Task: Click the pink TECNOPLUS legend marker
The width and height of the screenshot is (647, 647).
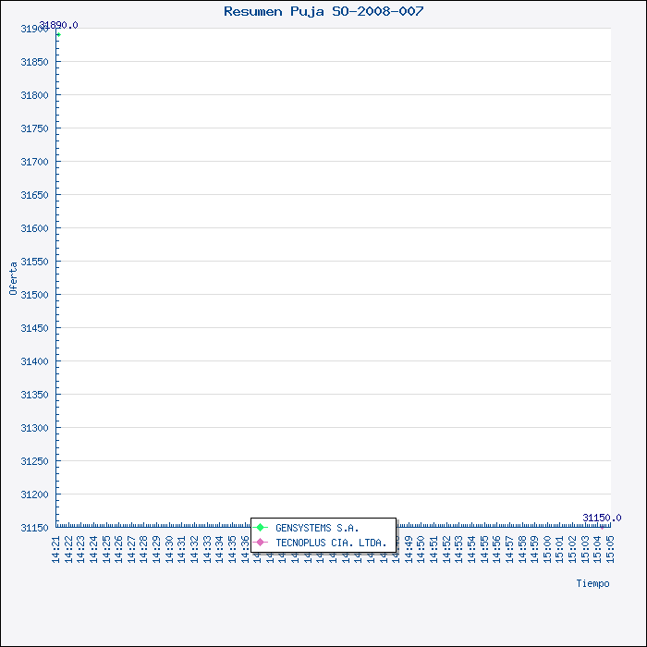Action: click(x=261, y=543)
